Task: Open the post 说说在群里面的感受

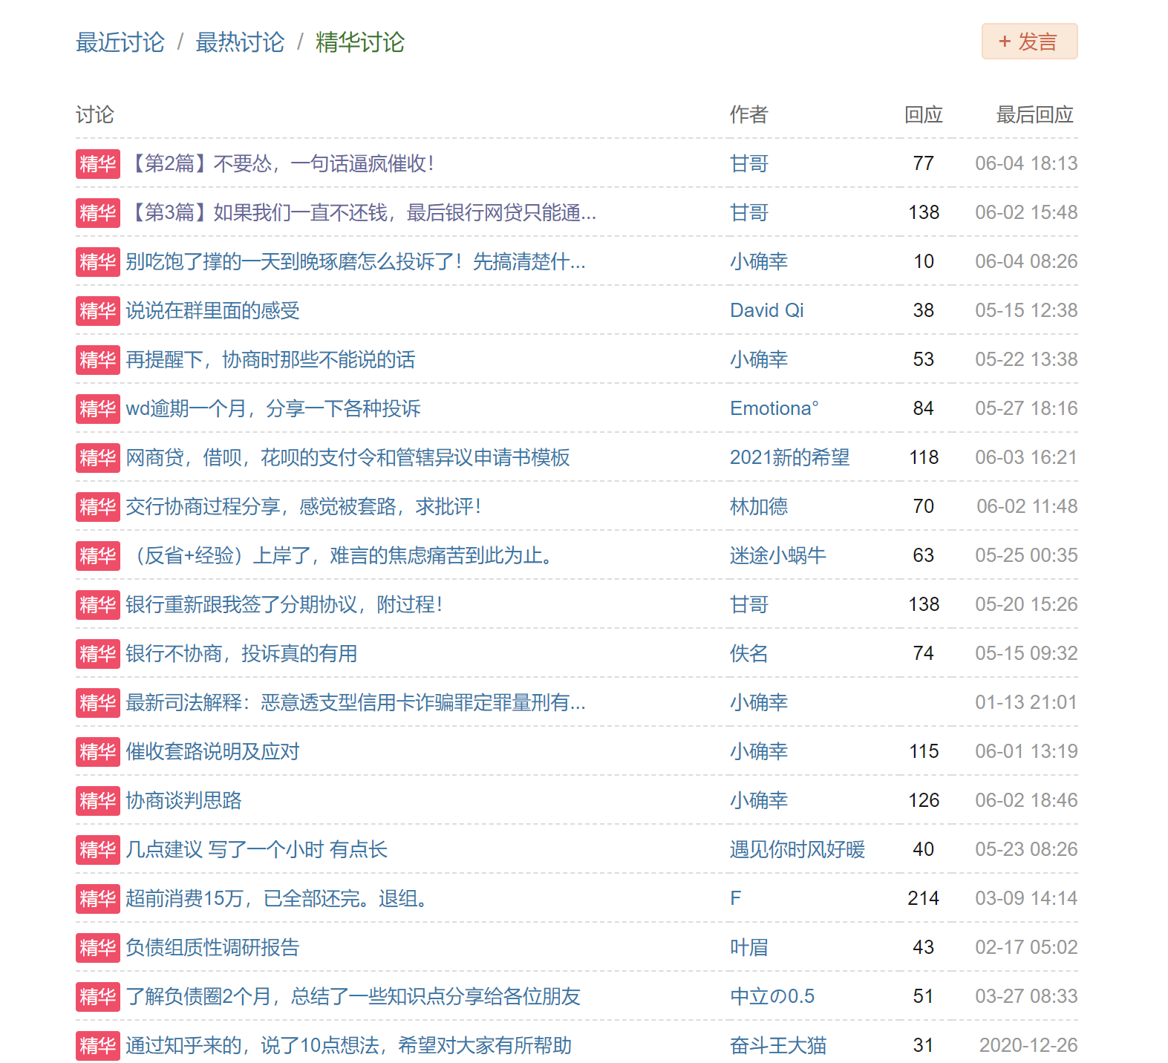Action: point(212,310)
